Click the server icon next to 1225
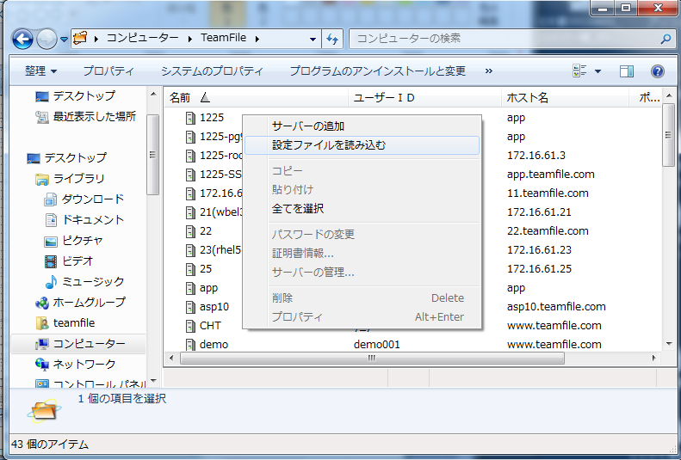This screenshot has width=681, height=460. coord(191,118)
